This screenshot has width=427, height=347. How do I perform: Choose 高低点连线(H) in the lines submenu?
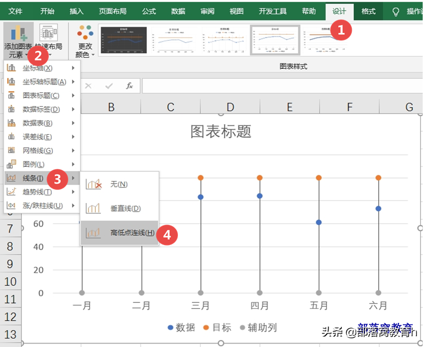pyautogui.click(x=119, y=233)
